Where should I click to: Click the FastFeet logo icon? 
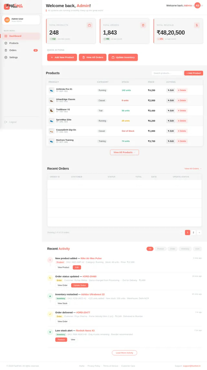[6, 6]
